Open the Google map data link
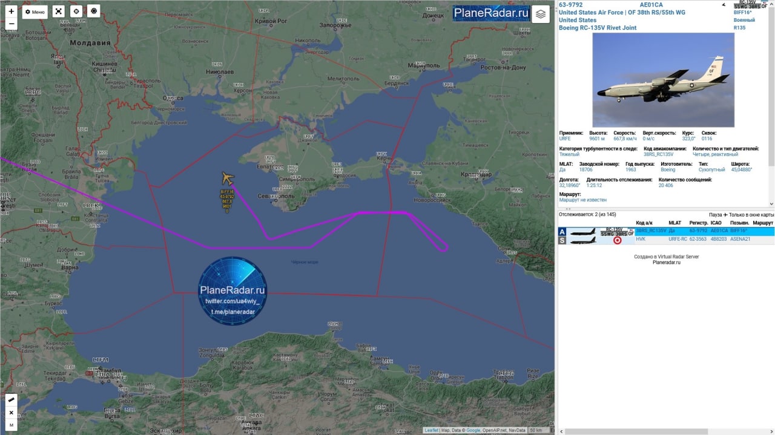This screenshot has height=435, width=775. [x=473, y=430]
